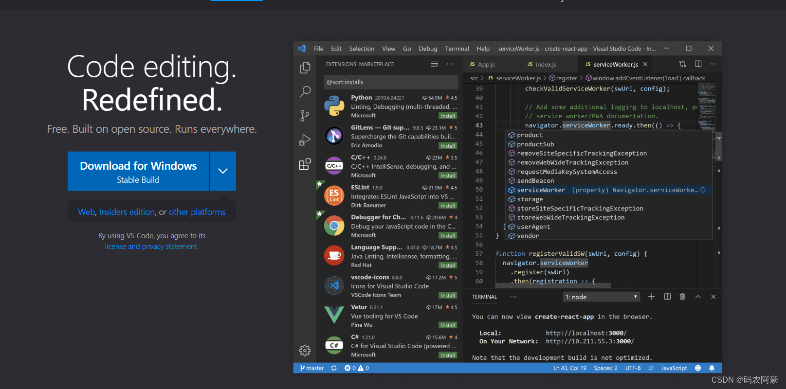Click the VS Code logo in title bar
The image size is (786, 389).
point(302,49)
